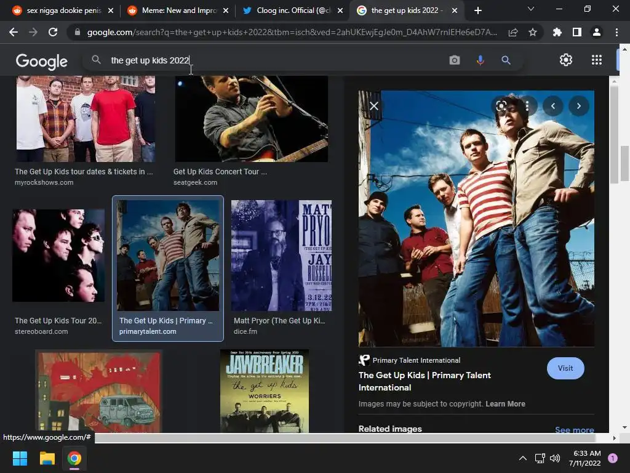Click the browser forward arrow
The height and width of the screenshot is (473, 630).
(33, 32)
